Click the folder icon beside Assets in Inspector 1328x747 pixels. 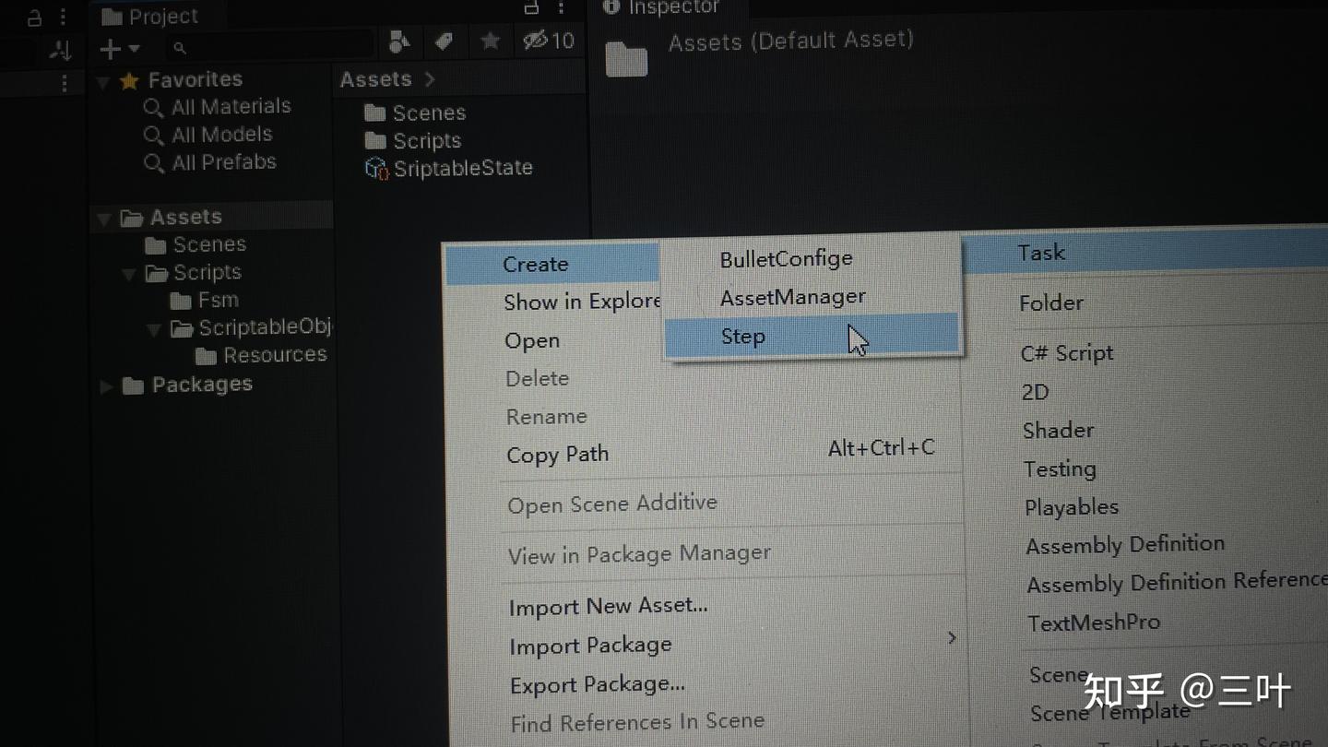tap(626, 58)
